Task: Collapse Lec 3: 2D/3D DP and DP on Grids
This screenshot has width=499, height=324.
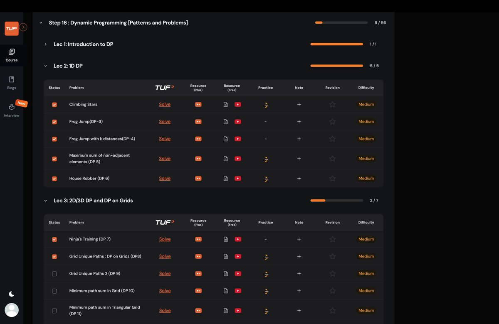Action: point(46,201)
